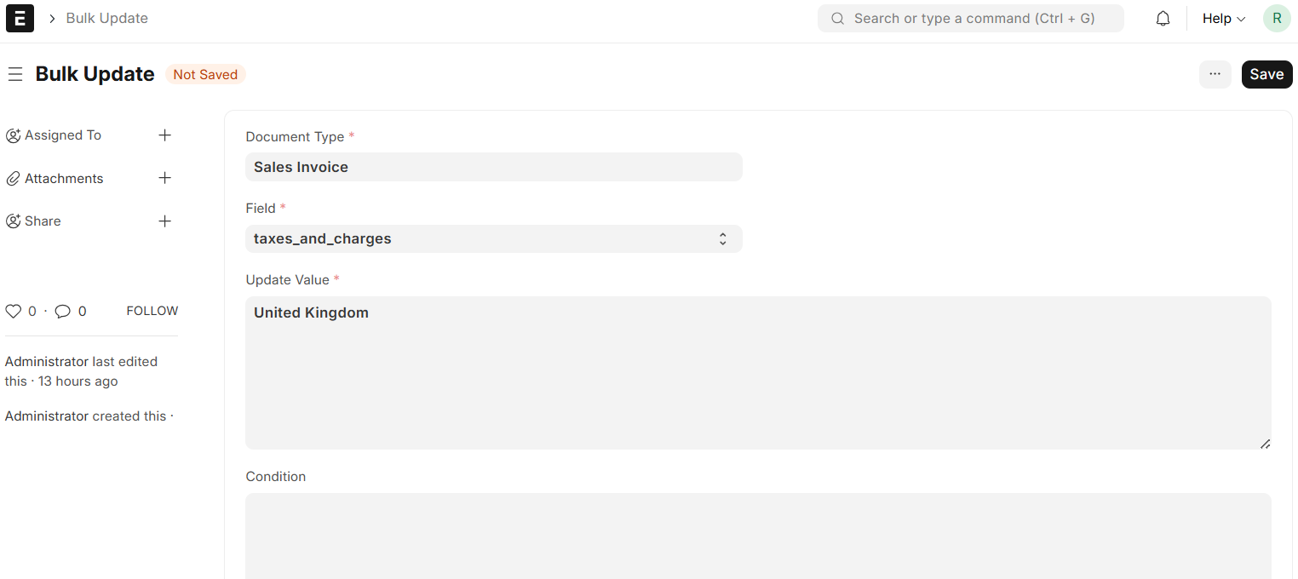Image resolution: width=1298 pixels, height=579 pixels.
Task: Open the user avatar R menu
Action: tap(1277, 18)
